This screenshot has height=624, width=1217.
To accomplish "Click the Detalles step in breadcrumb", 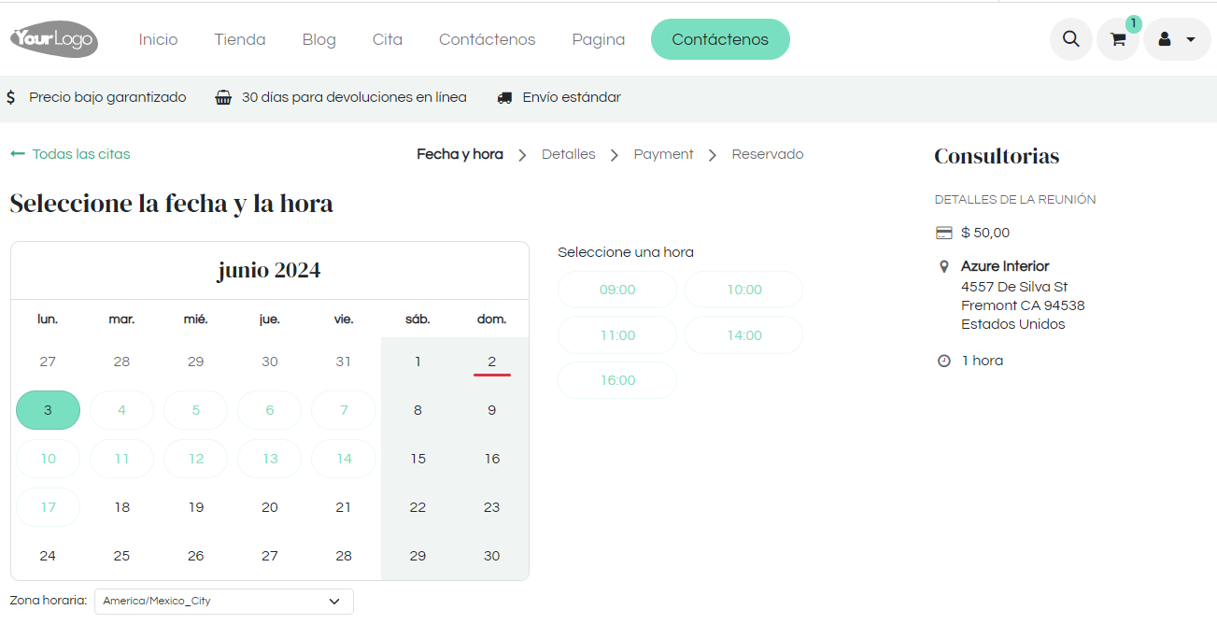I will (568, 154).
